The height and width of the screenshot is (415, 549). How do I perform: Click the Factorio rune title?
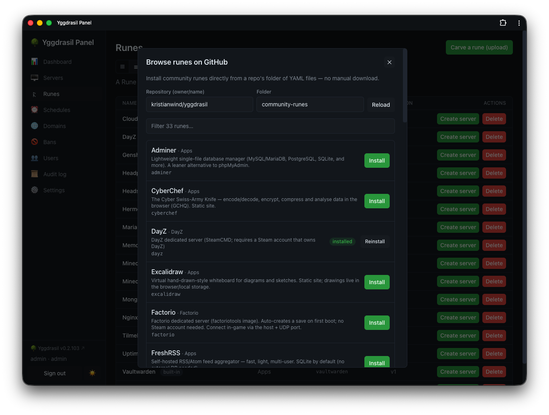pyautogui.click(x=163, y=312)
